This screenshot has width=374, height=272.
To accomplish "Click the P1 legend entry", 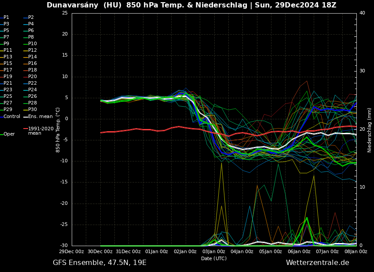I will [6, 18].
